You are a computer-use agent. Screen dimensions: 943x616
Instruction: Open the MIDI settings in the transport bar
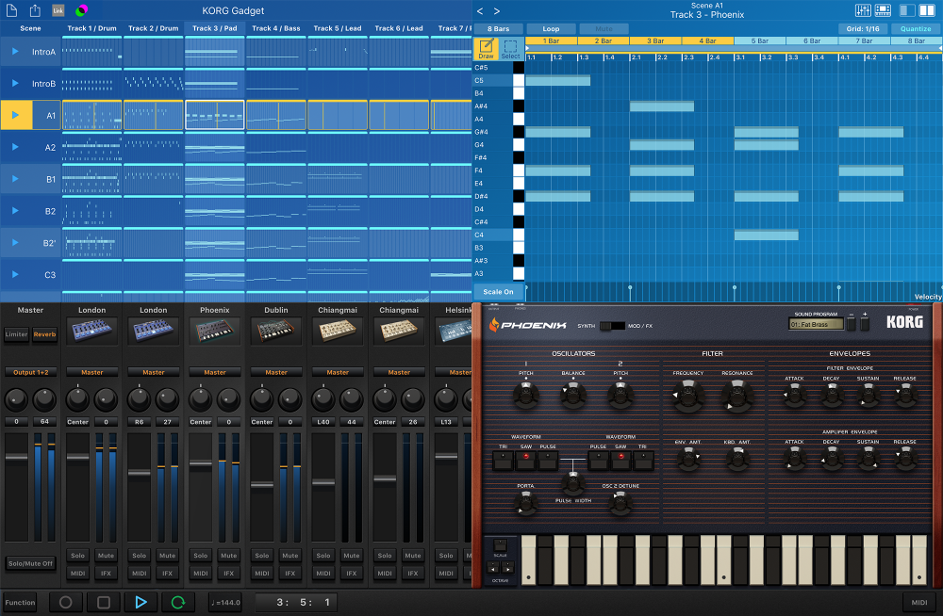pos(919,602)
